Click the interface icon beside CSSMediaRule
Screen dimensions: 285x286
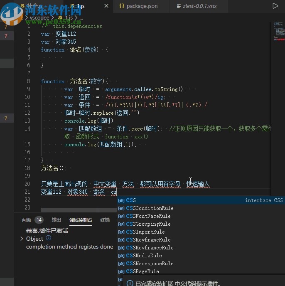coord(121,256)
